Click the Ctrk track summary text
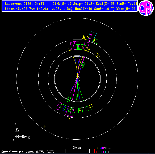The width and height of the screenshot is (155, 154). [x=73, y=4]
